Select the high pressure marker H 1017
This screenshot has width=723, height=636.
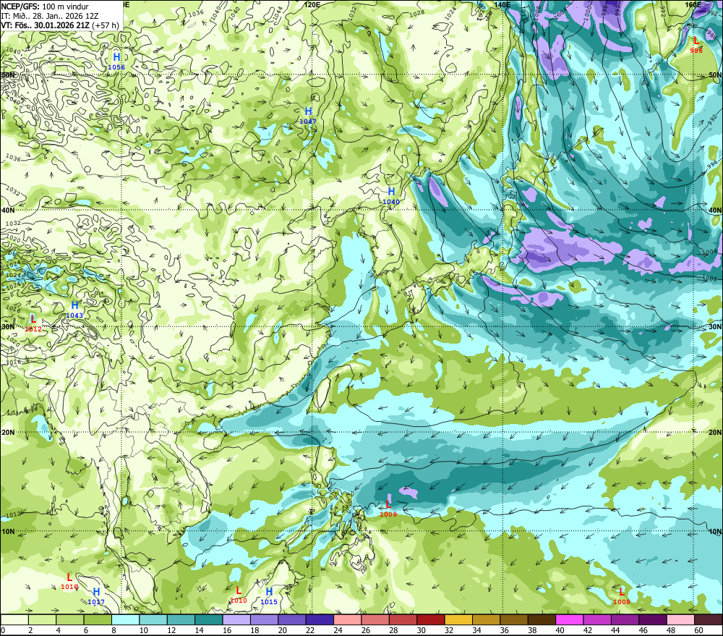96,595
